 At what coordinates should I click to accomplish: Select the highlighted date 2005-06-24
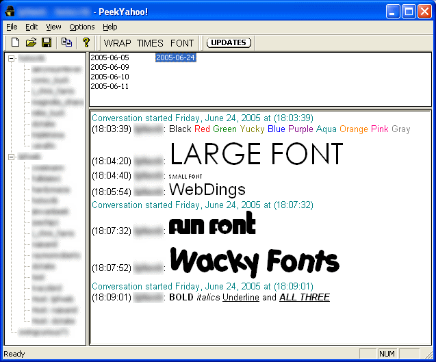click(176, 57)
